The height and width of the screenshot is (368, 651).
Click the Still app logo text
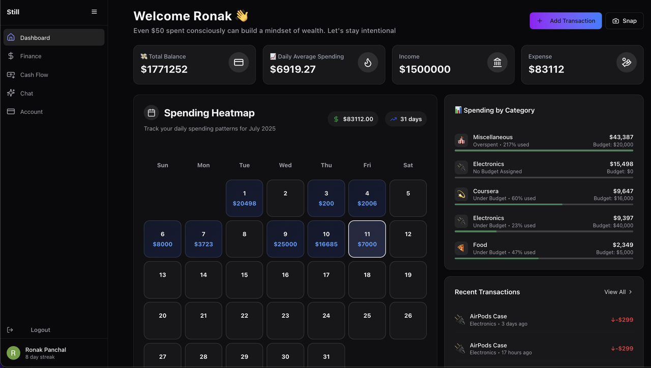click(x=13, y=12)
